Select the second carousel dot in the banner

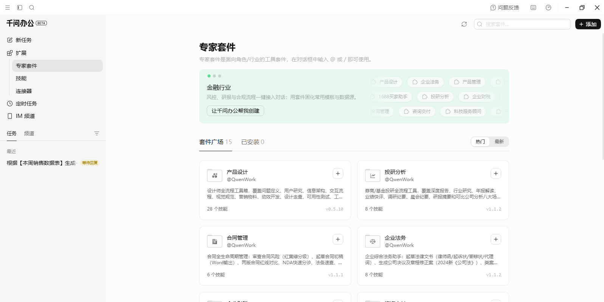(x=214, y=76)
